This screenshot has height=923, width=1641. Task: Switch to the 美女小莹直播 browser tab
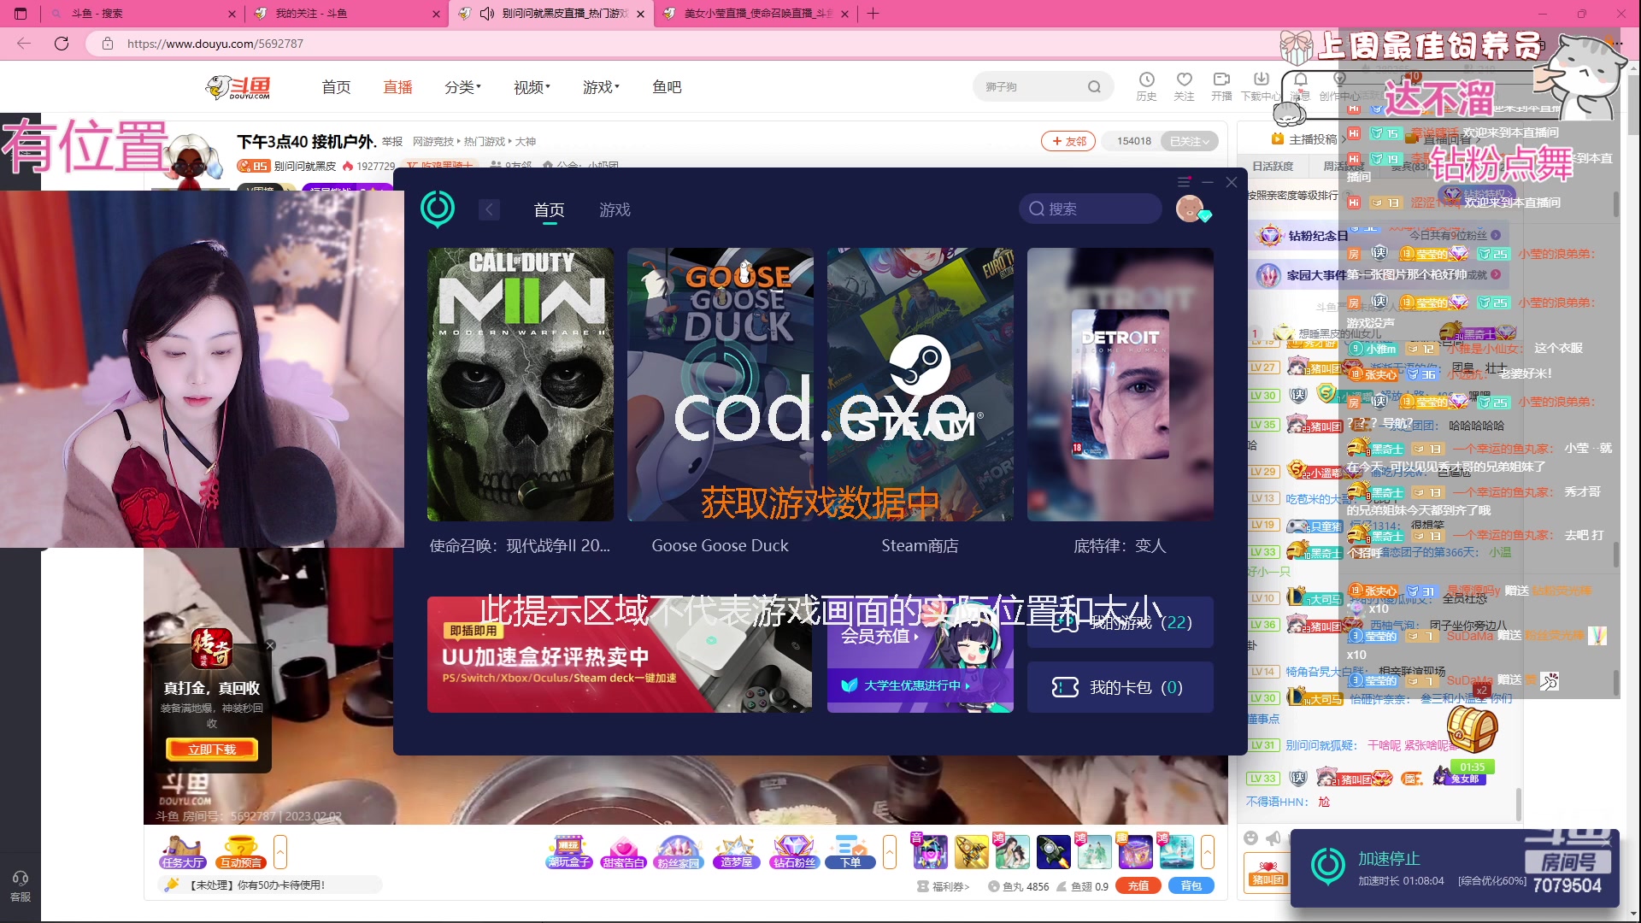(756, 14)
